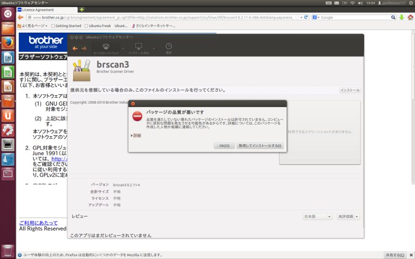Open Files manager from launcher
This screenshot has width=415, height=259.
[x=8, y=28]
